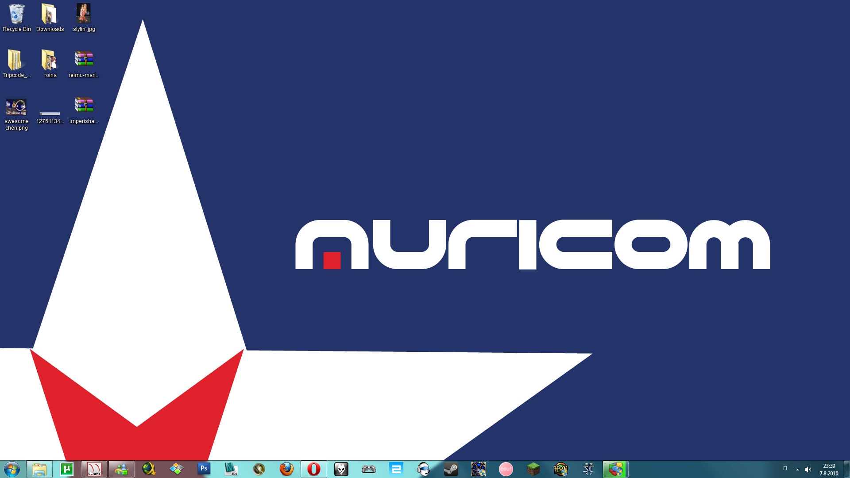Open StarCraft II taskbar icon
850x478 pixels.
[x=588, y=469]
